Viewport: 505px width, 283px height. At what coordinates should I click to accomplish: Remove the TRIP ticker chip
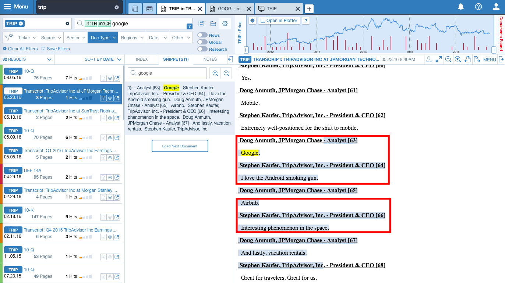point(21,24)
